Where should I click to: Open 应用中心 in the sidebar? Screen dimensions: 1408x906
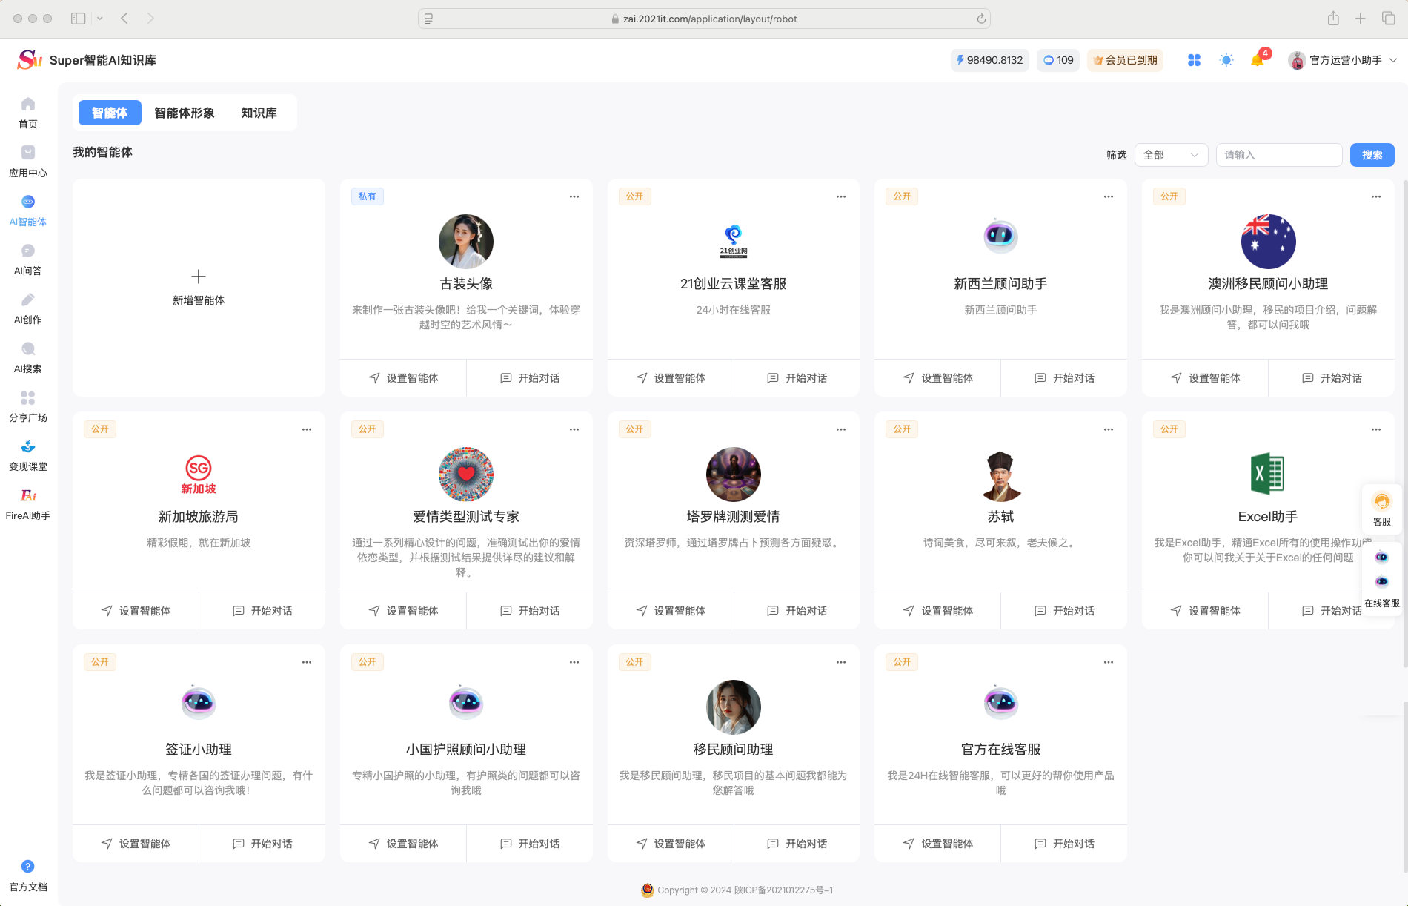28,161
